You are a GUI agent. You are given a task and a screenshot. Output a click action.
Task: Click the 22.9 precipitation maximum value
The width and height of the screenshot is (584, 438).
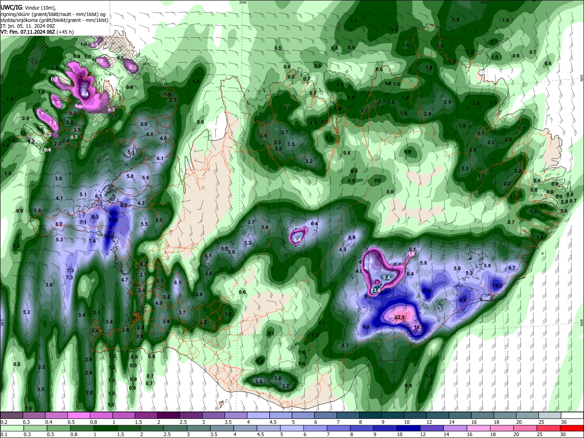click(400, 318)
